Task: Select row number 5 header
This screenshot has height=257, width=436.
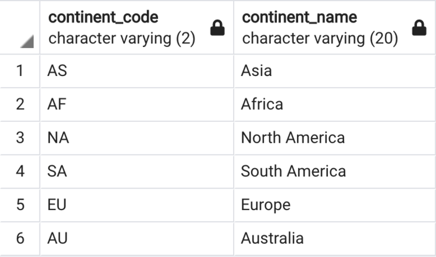Action: (x=20, y=205)
